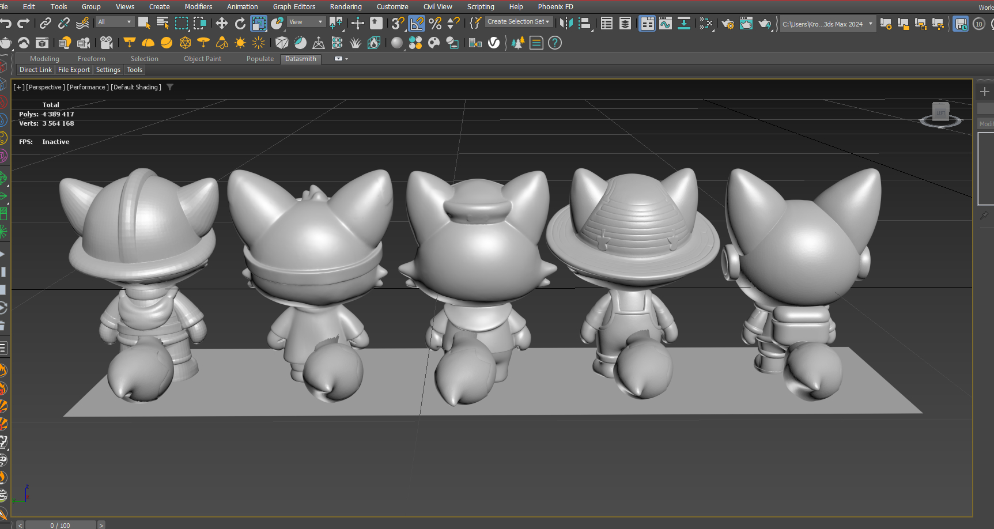The height and width of the screenshot is (529, 994).
Task: Open the Rendering menu
Action: pos(346,6)
